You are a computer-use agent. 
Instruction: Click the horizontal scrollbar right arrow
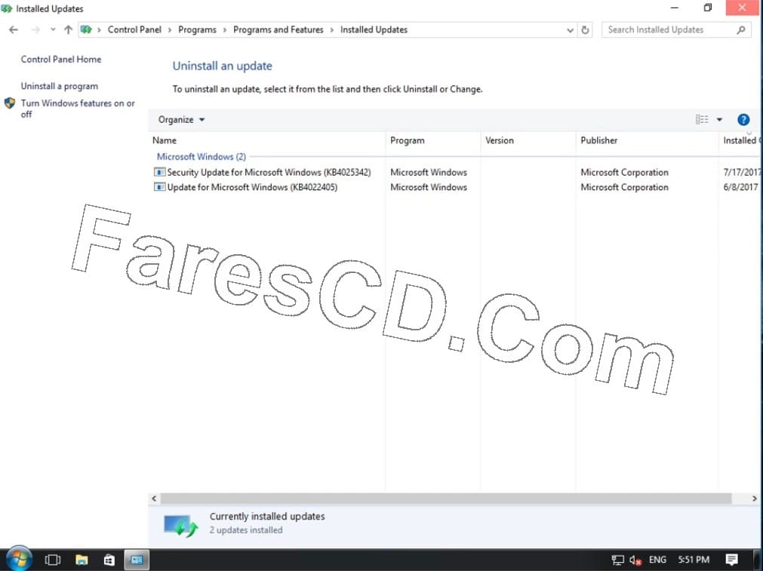point(754,499)
